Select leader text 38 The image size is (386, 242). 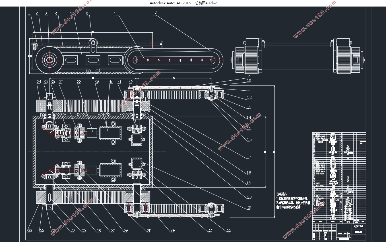tap(79, 82)
